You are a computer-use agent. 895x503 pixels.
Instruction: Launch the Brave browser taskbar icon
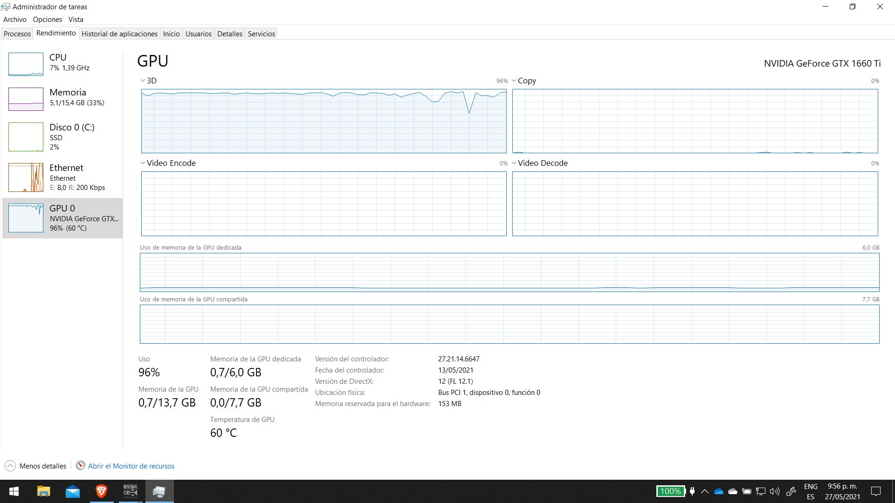(101, 491)
